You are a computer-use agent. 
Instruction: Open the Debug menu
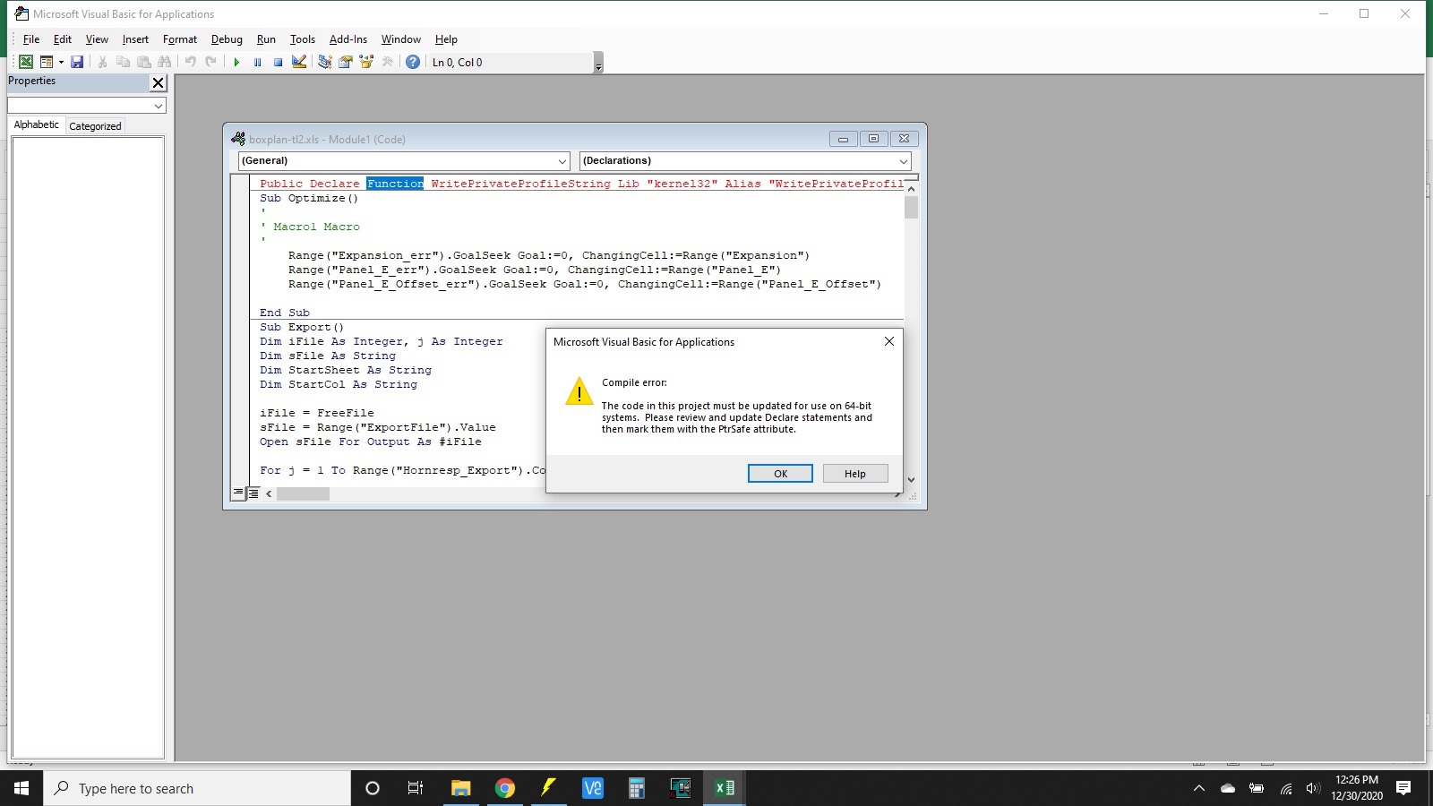[227, 39]
